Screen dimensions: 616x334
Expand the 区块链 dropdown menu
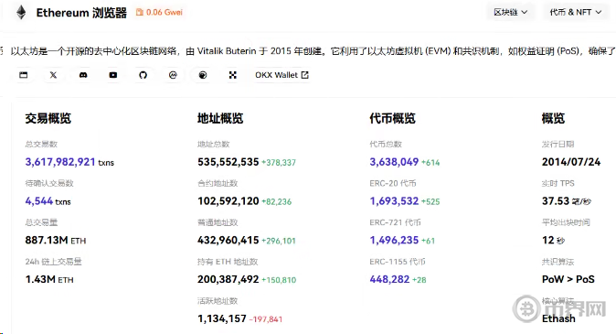(x=510, y=12)
